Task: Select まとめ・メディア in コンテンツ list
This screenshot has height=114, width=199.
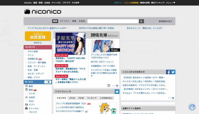Action: click(x=36, y=74)
